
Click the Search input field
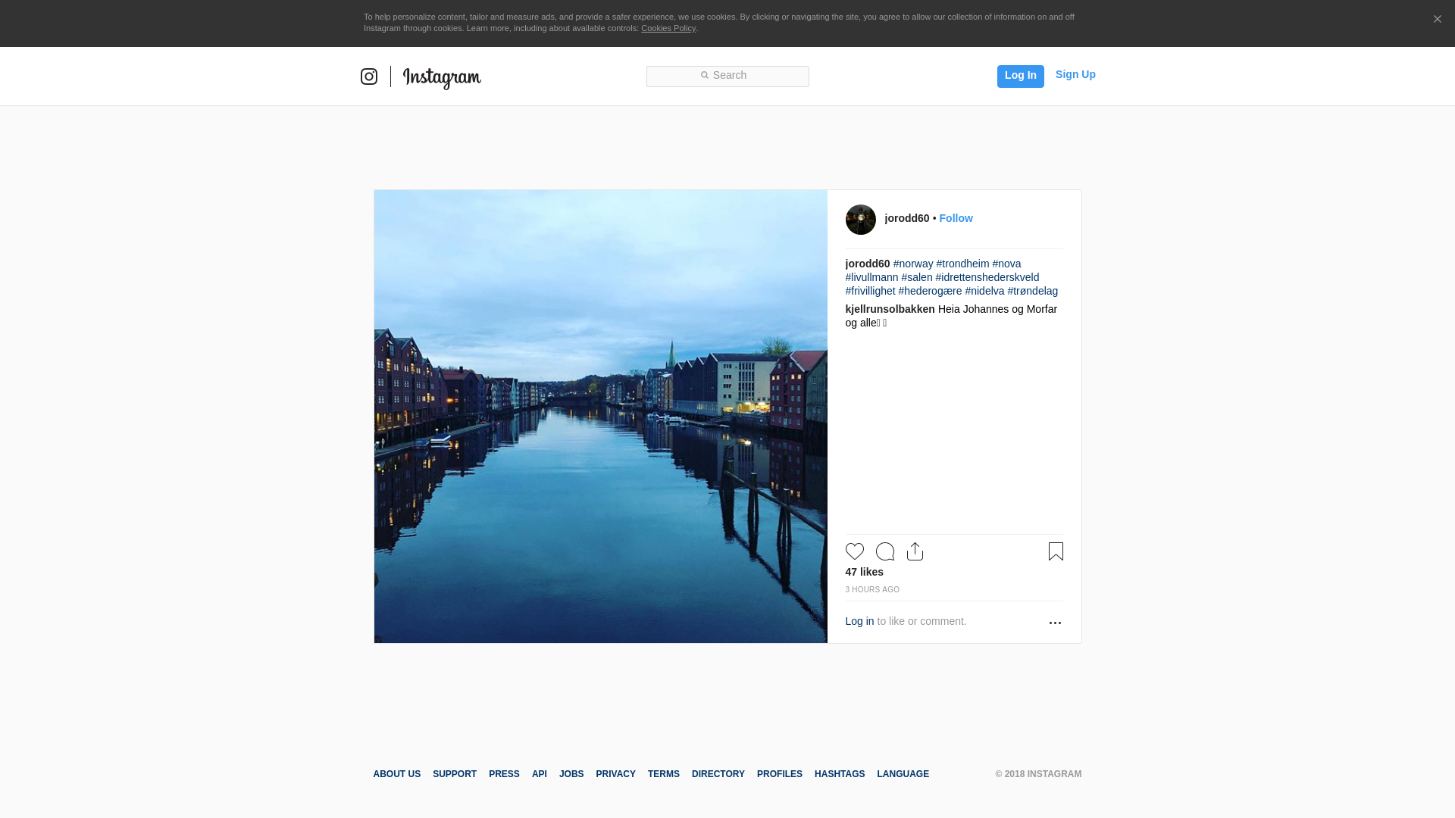[x=727, y=76]
